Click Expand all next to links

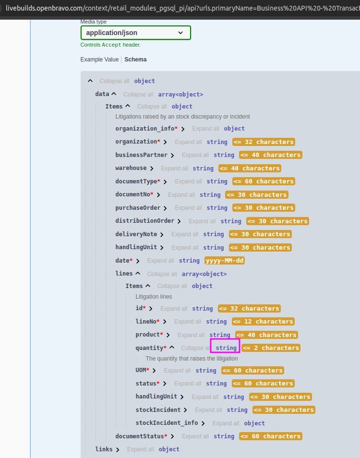(x=140, y=449)
